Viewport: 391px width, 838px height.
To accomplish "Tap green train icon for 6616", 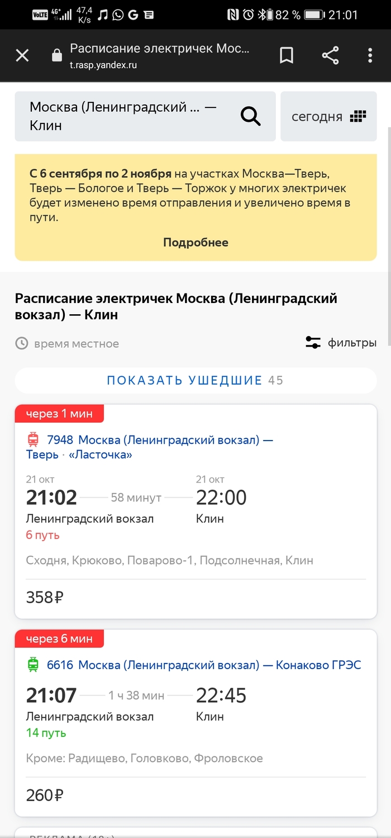I will tap(33, 665).
